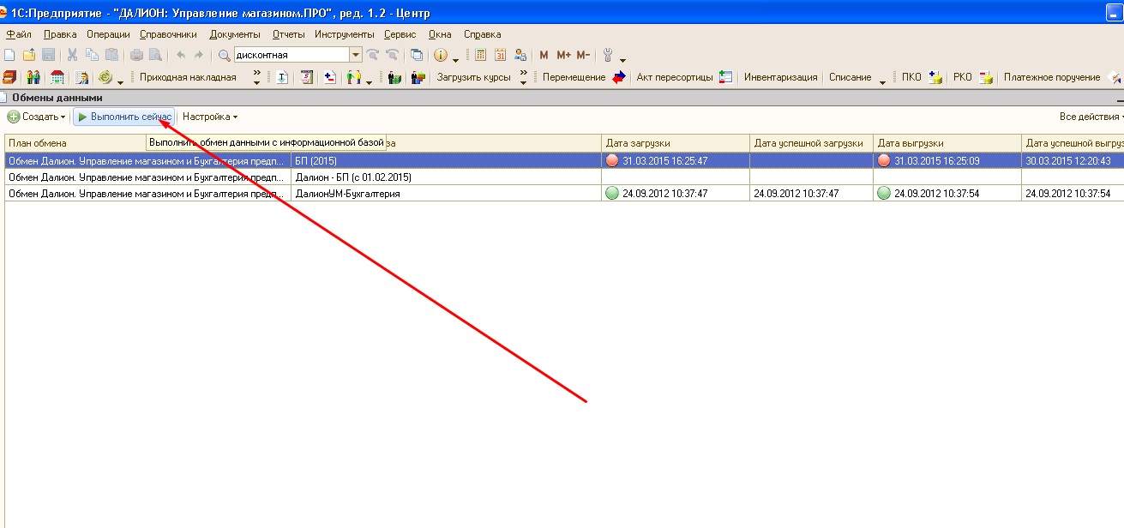
Task: Open the Создать dropdown
Action: pyautogui.click(x=37, y=117)
